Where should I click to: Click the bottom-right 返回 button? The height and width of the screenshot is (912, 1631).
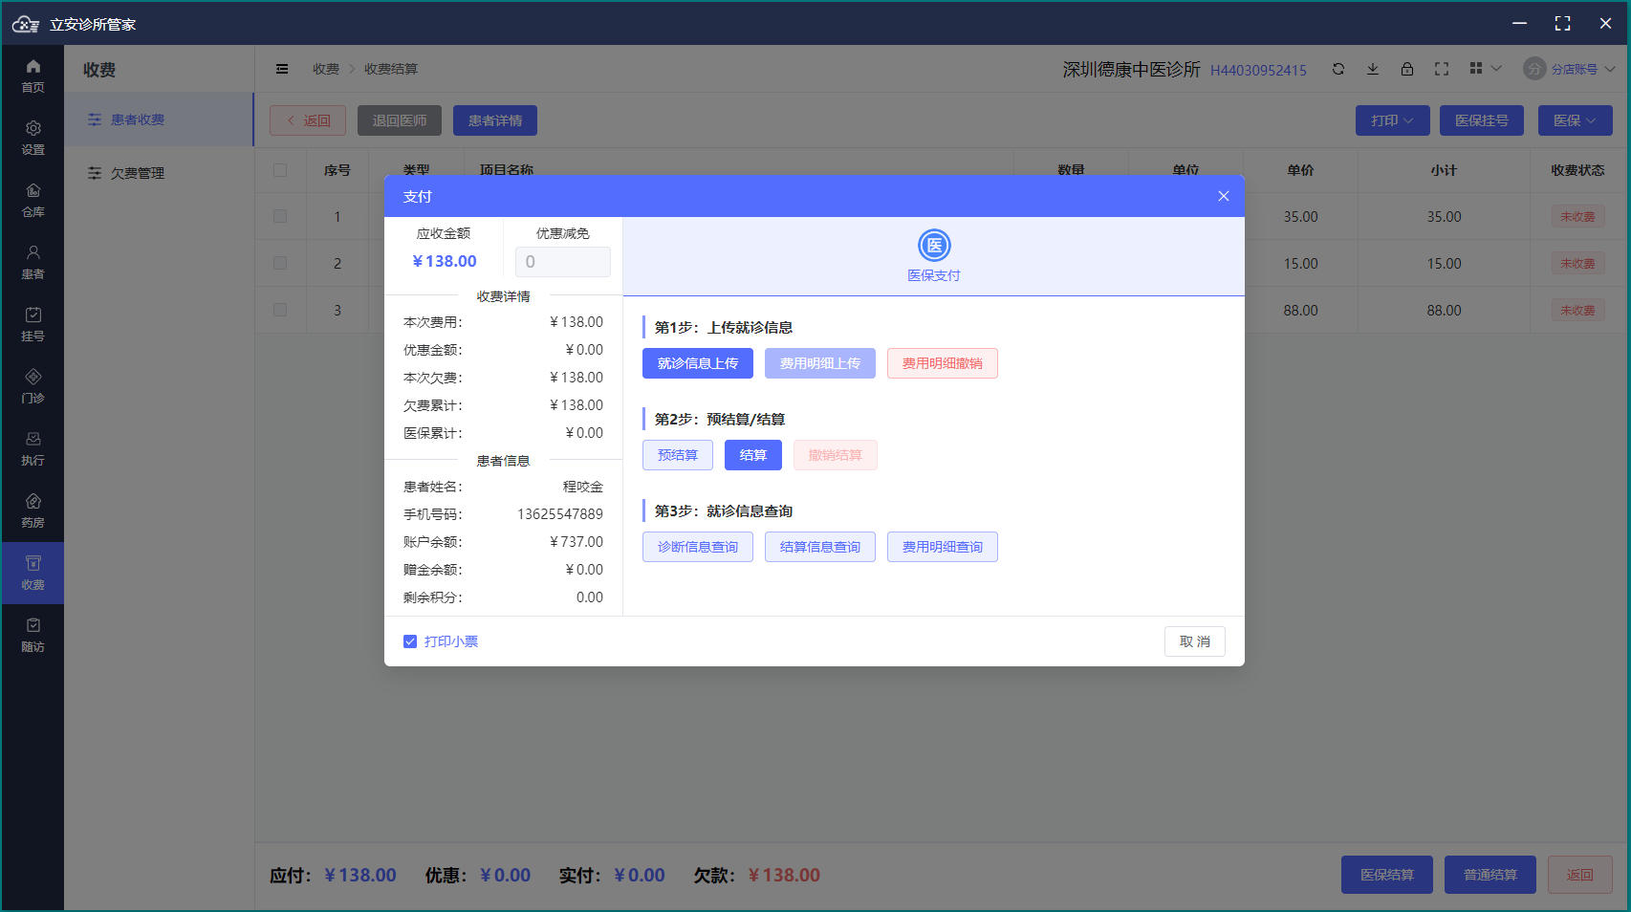click(x=1580, y=875)
